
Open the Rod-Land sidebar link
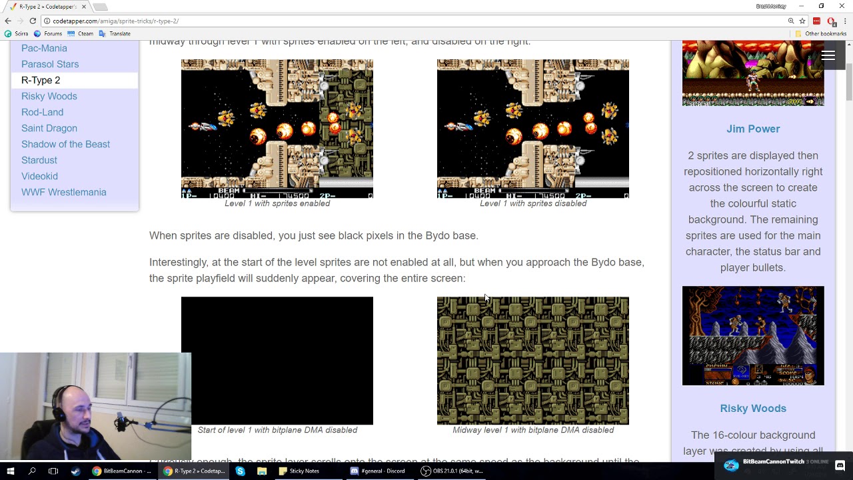coord(42,112)
